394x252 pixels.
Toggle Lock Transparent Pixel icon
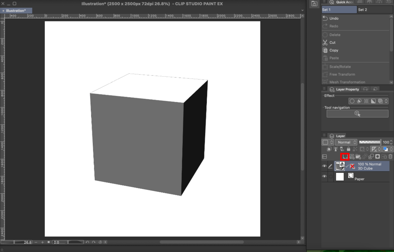click(355, 149)
